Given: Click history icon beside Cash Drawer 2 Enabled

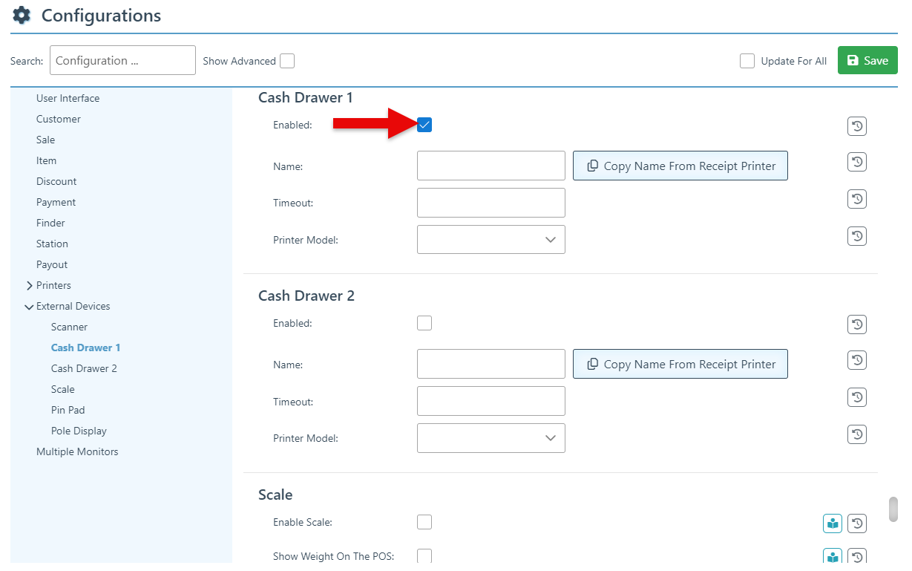Looking at the screenshot, I should point(857,324).
